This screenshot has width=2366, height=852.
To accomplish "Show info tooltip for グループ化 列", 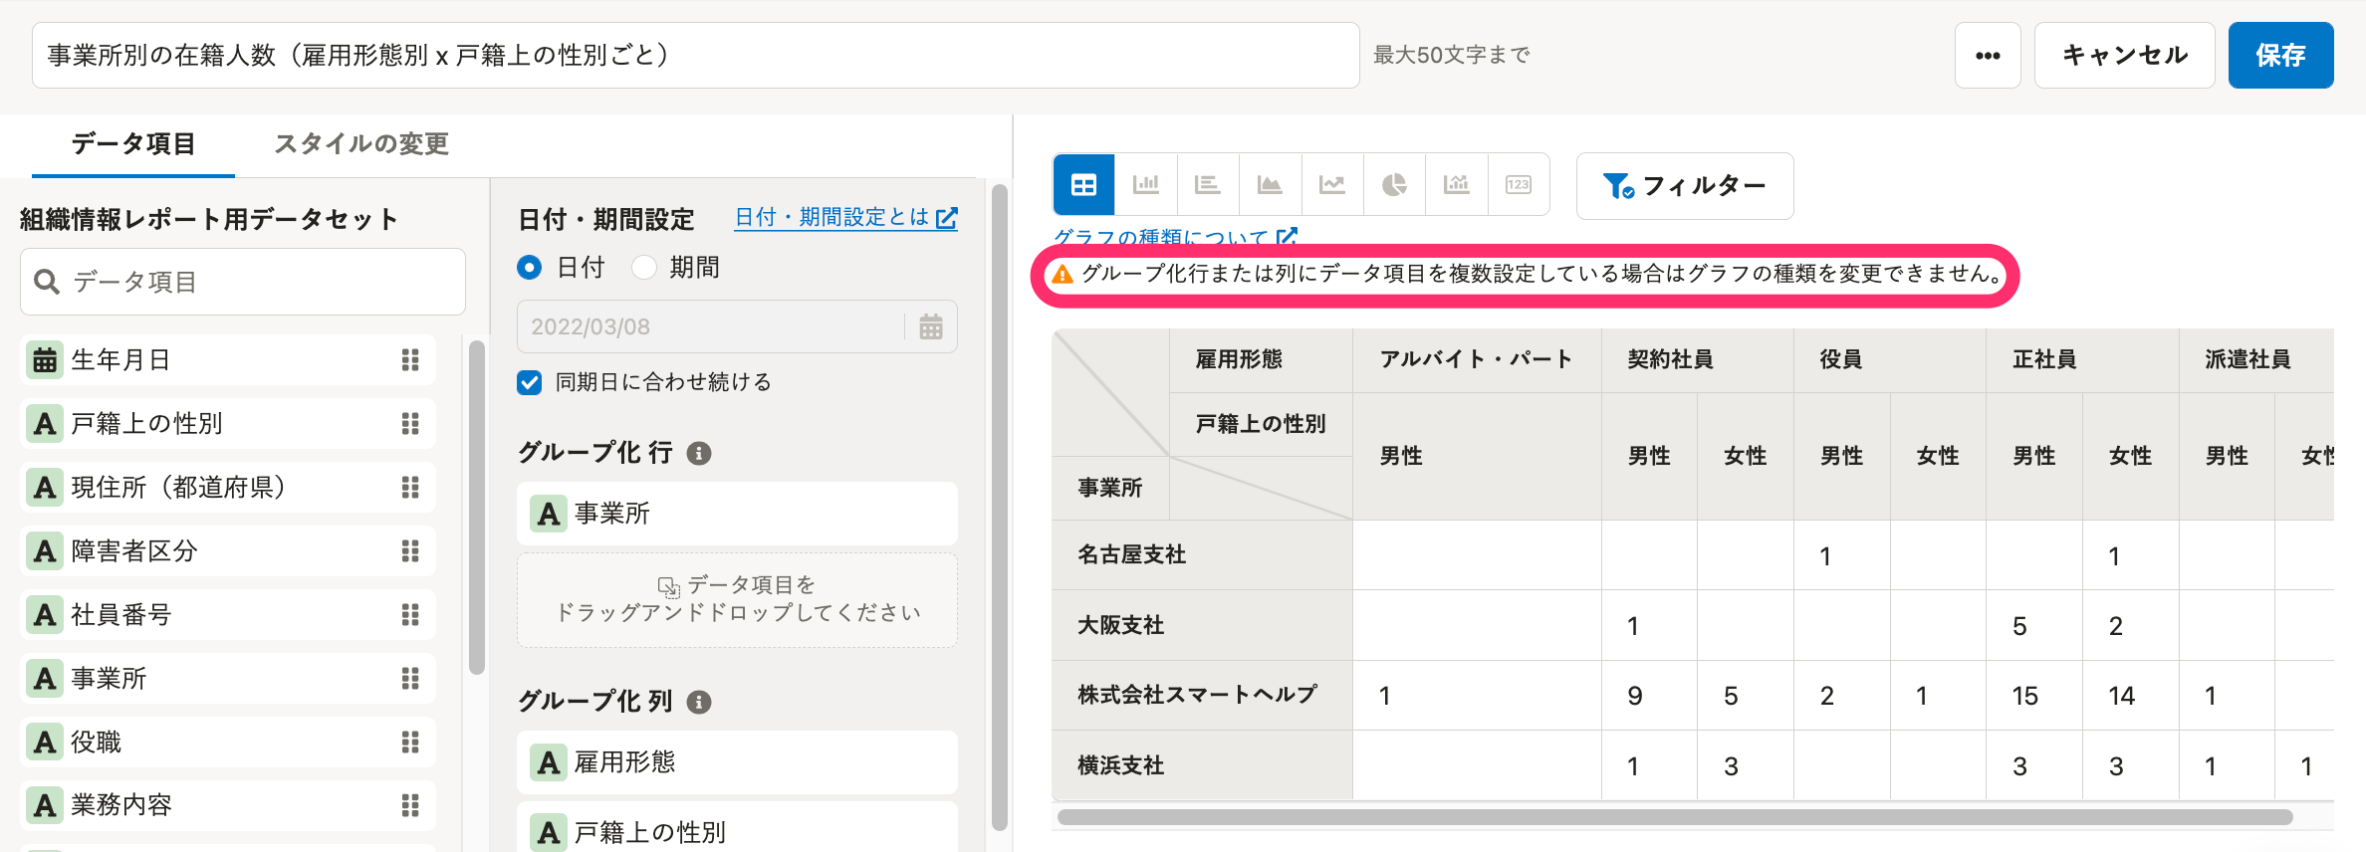I will [699, 703].
